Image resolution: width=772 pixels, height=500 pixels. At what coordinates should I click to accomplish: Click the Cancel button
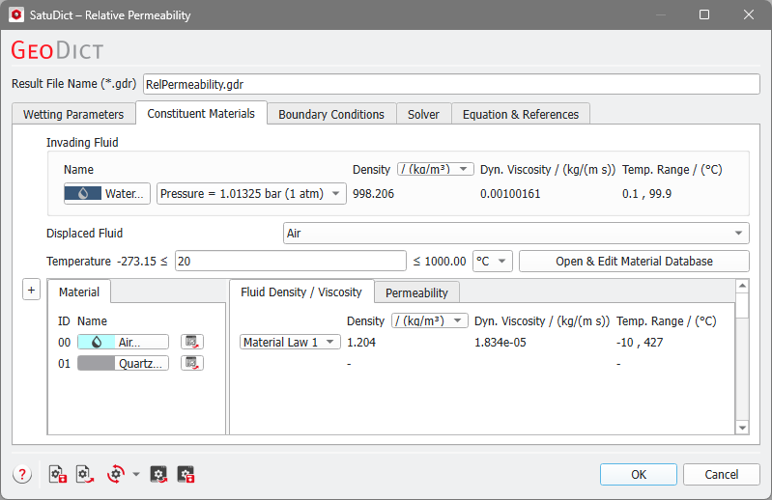[722, 475]
